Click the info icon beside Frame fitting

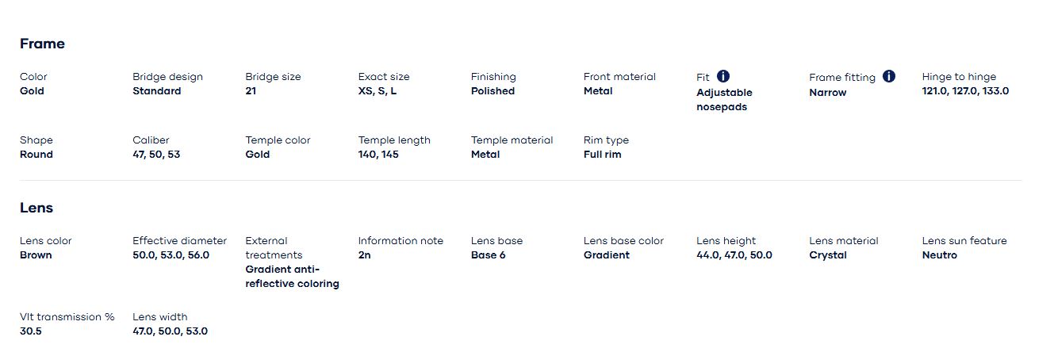point(889,76)
